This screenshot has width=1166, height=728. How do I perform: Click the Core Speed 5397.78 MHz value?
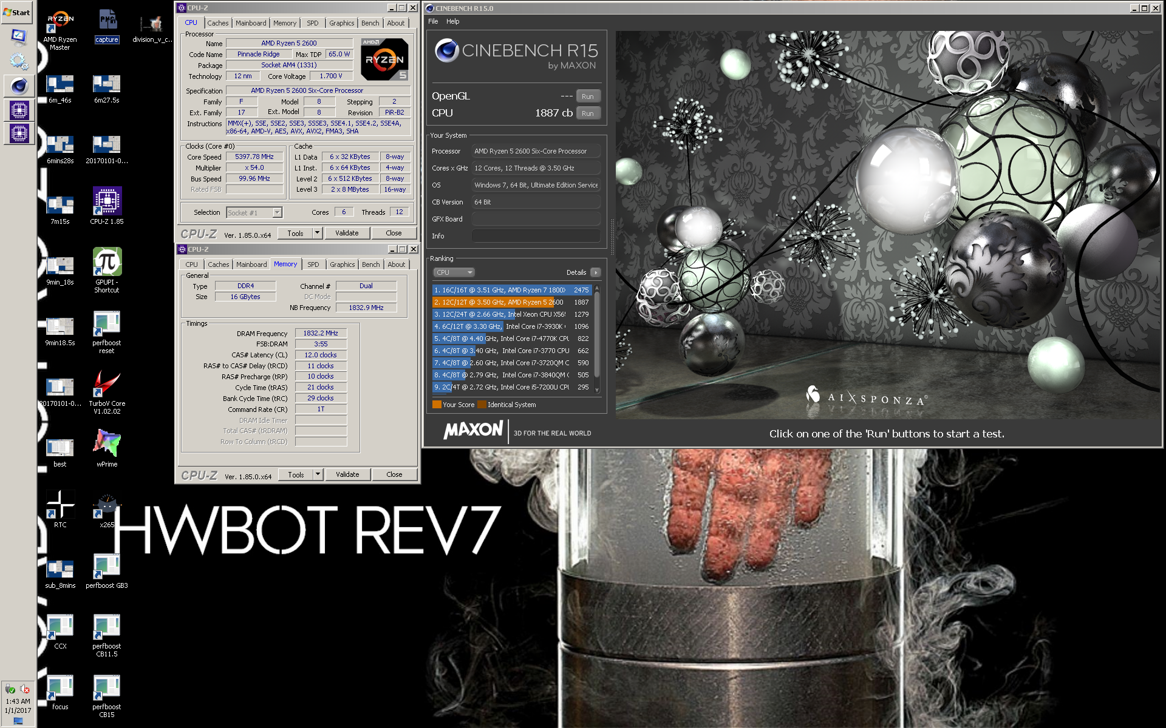[x=254, y=157]
